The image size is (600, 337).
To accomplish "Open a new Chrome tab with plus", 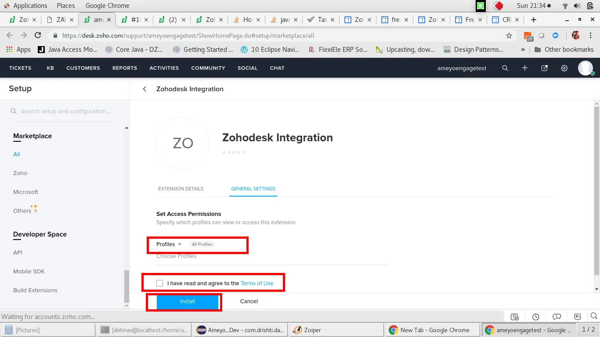I will click(x=534, y=20).
